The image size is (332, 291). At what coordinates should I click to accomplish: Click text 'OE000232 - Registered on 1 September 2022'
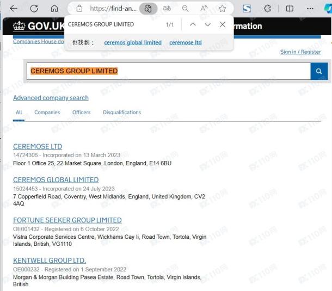70,269
